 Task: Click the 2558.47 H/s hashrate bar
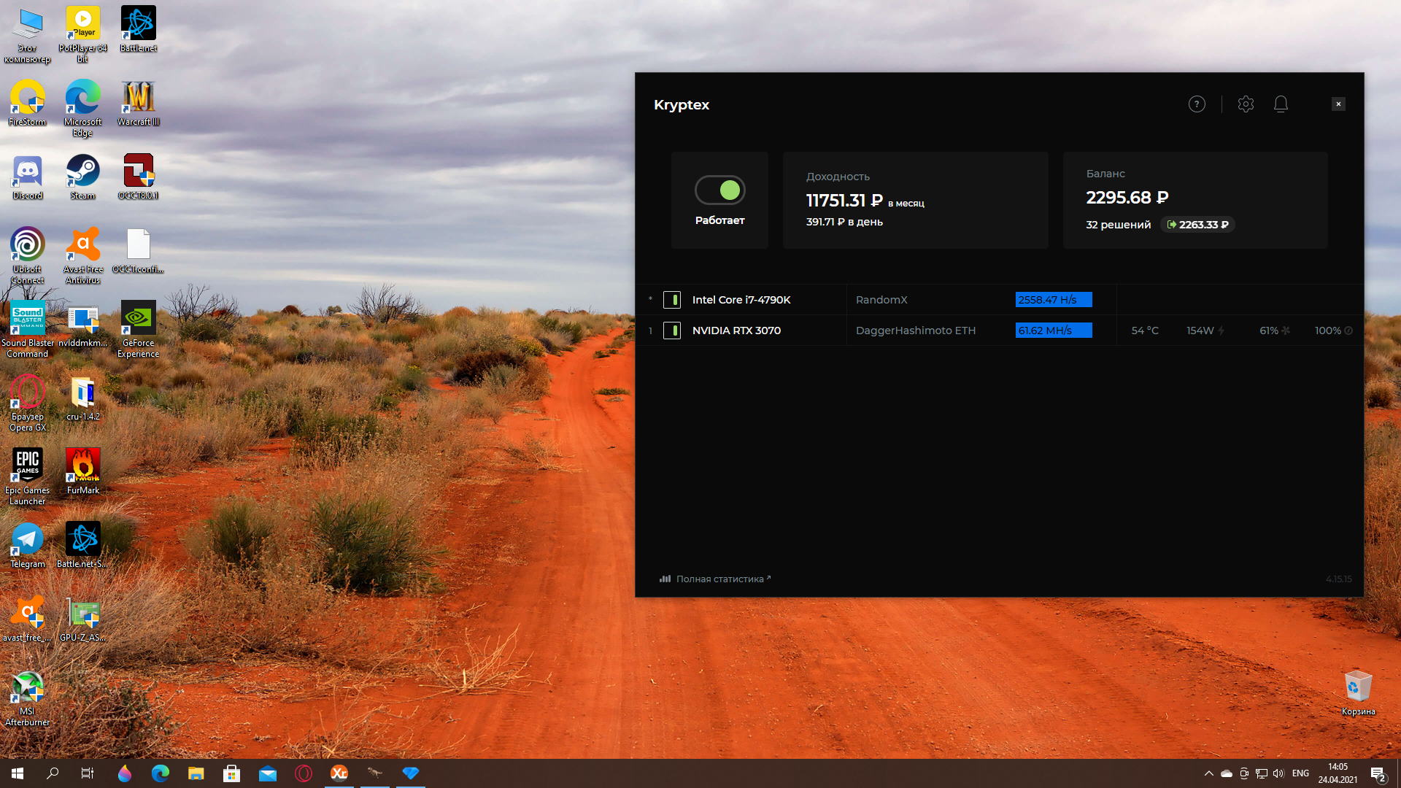coord(1053,300)
